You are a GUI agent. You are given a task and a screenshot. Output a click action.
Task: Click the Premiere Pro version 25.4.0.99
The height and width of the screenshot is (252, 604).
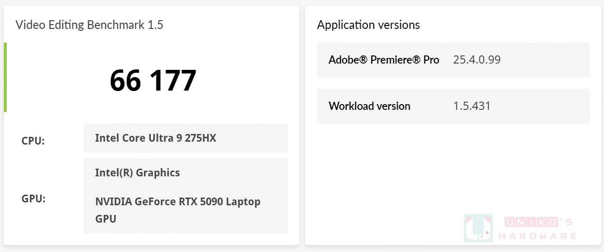[477, 60]
